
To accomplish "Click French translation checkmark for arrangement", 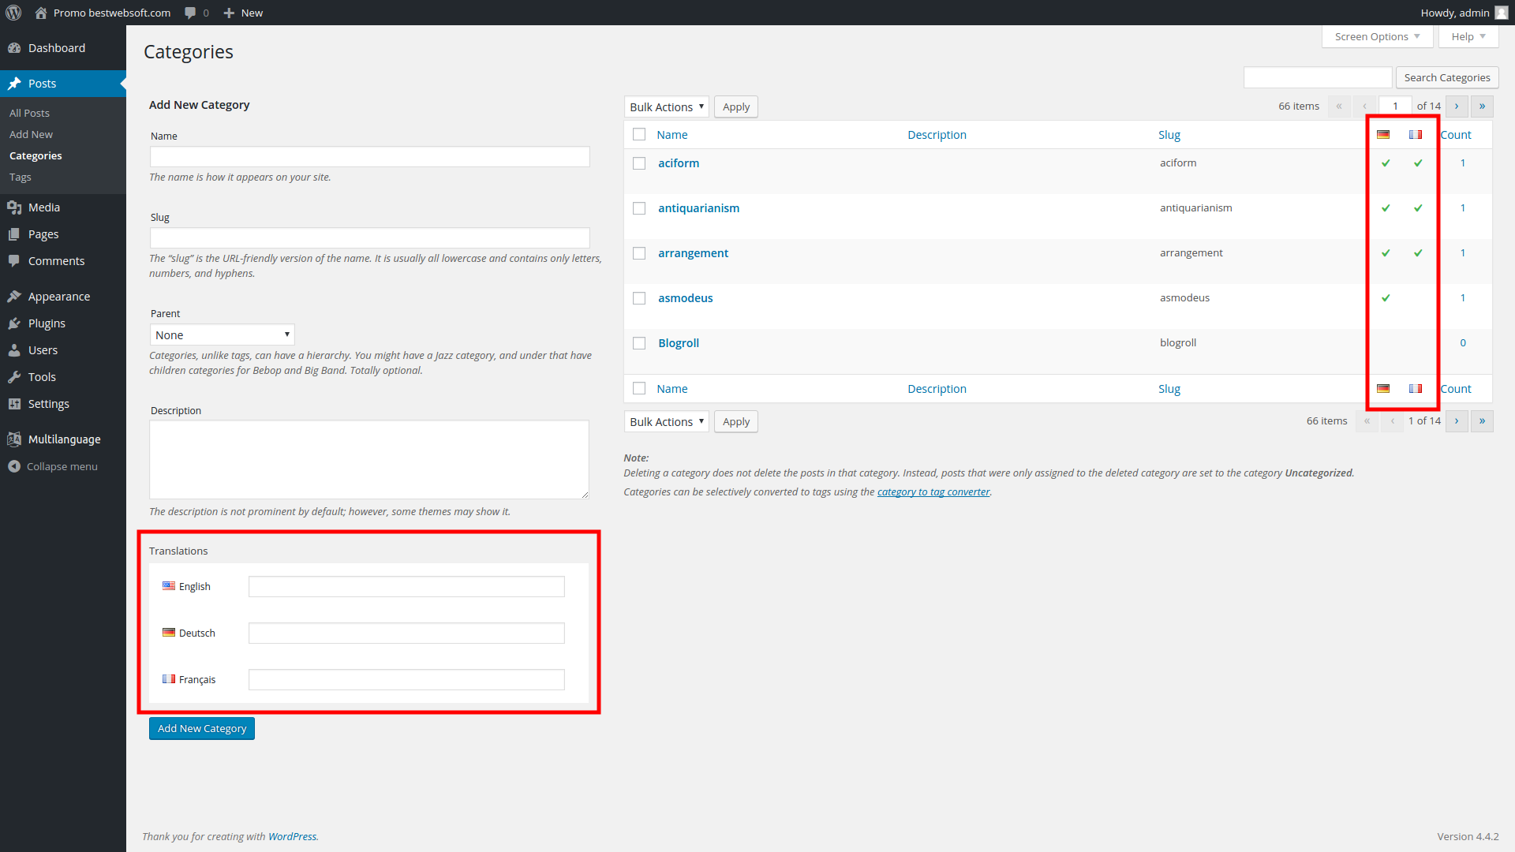I will [1418, 253].
